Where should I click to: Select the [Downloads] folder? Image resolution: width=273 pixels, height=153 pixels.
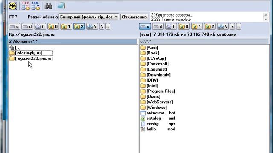coord(156,75)
